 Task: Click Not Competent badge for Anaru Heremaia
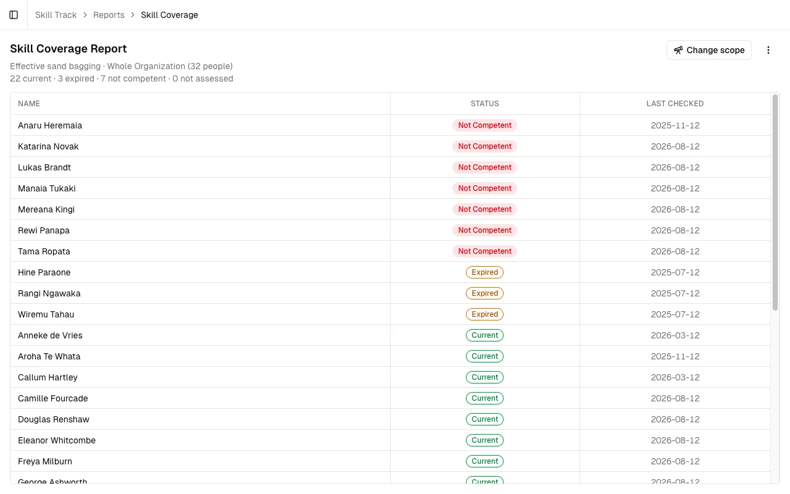point(485,125)
